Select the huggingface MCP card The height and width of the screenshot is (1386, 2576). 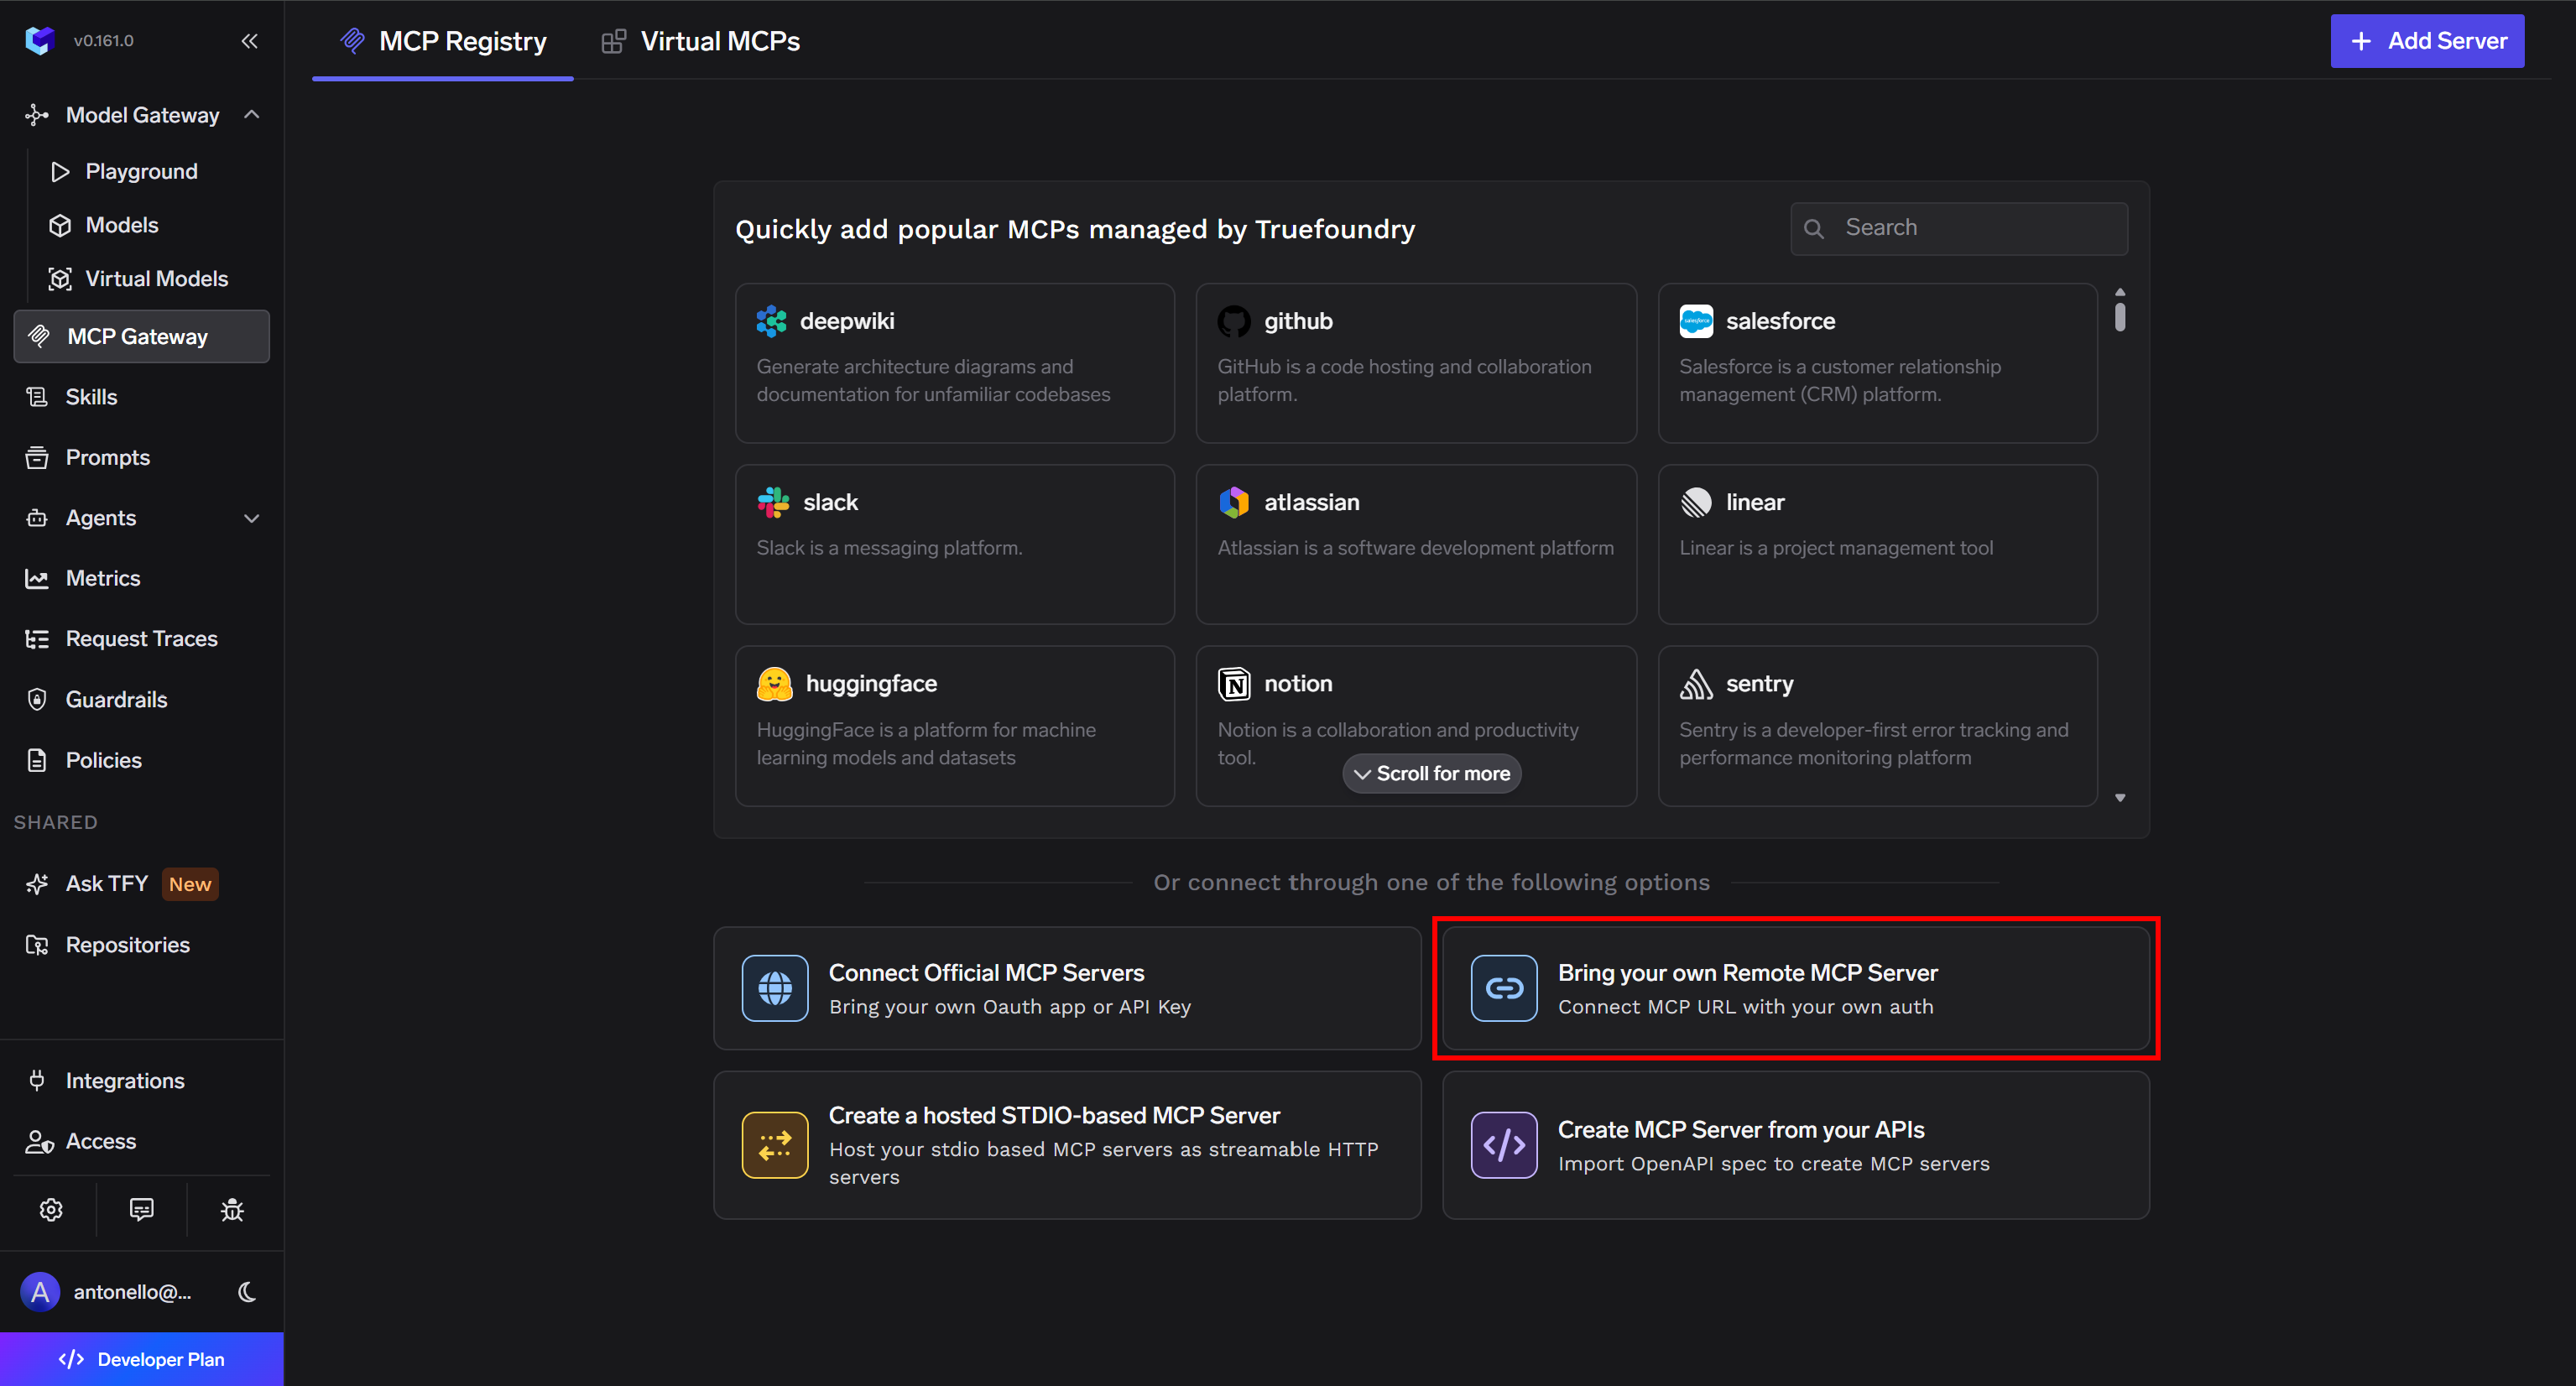click(954, 726)
